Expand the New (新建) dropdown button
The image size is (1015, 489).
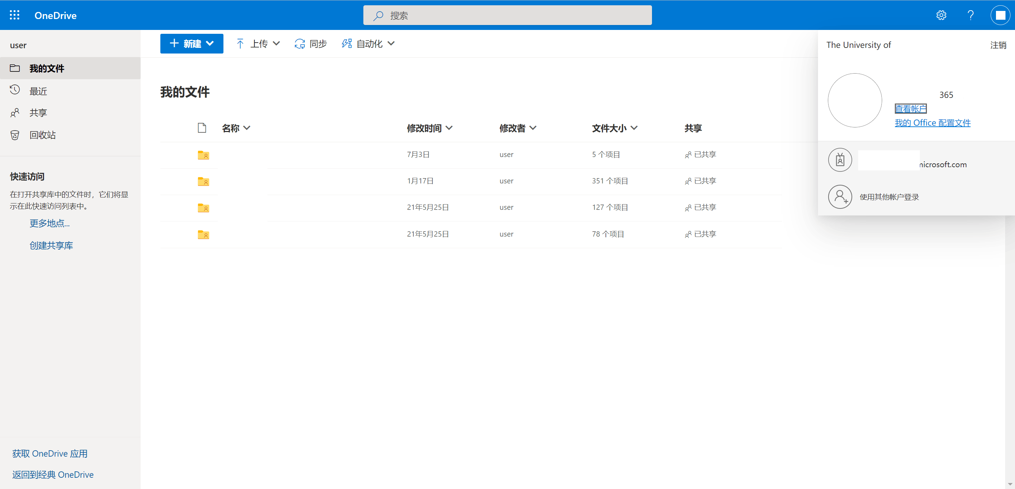tap(191, 44)
